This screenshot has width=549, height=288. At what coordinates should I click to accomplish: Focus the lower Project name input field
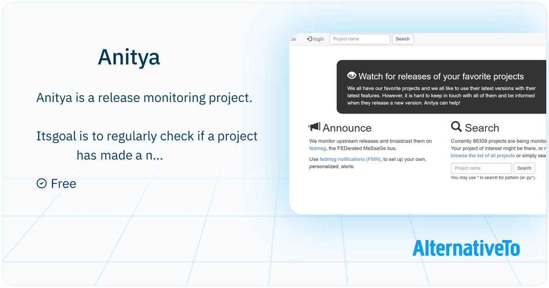coord(481,168)
